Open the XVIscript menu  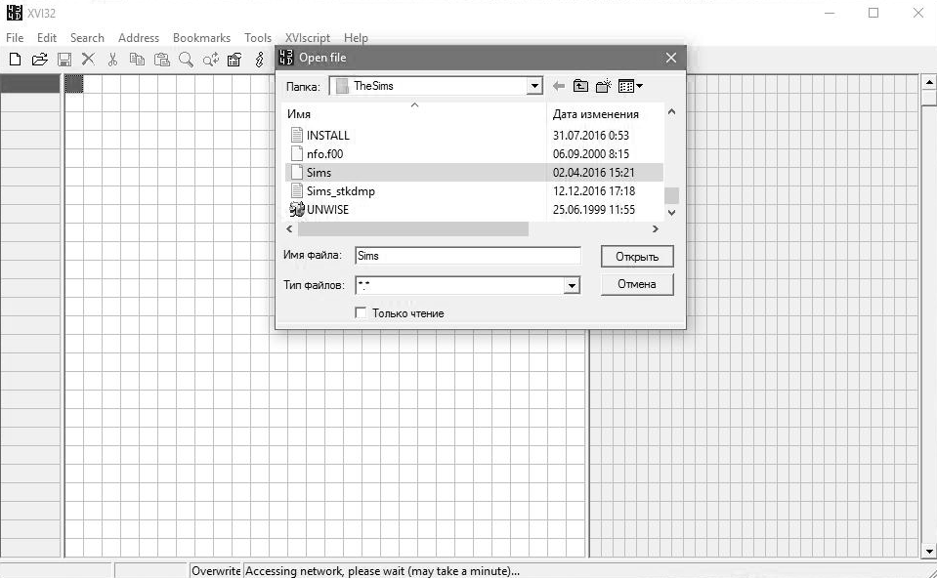[x=307, y=38]
